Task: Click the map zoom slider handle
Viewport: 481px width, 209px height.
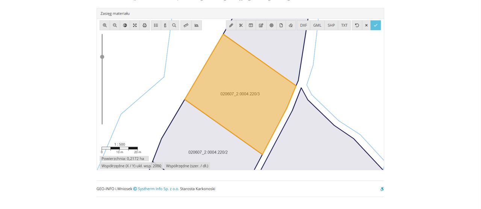Action: [102, 57]
